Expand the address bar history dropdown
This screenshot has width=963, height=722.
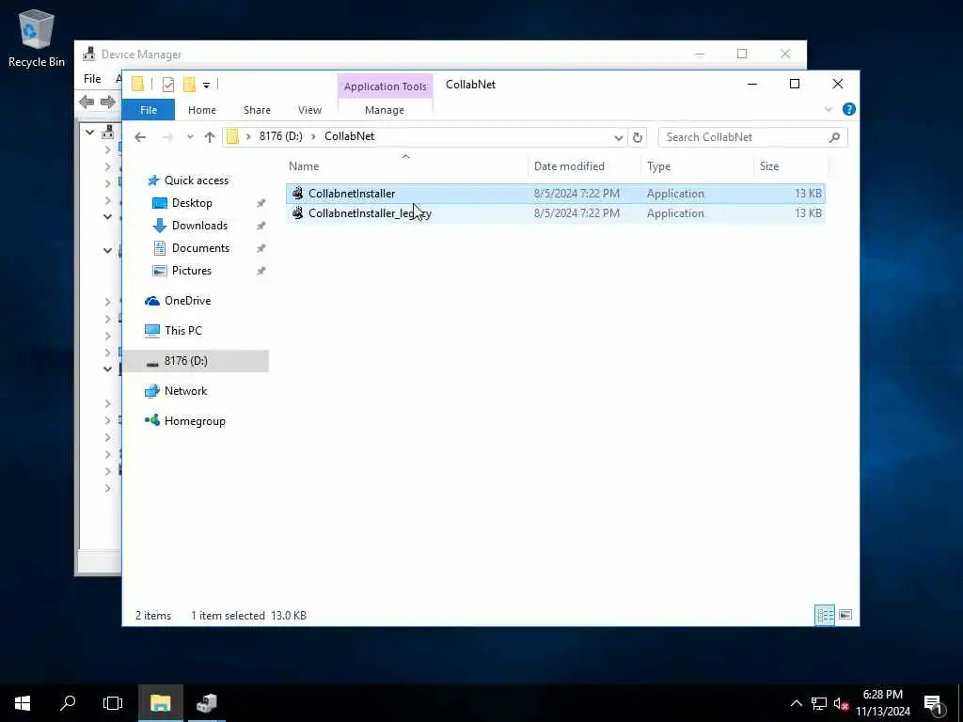(619, 137)
